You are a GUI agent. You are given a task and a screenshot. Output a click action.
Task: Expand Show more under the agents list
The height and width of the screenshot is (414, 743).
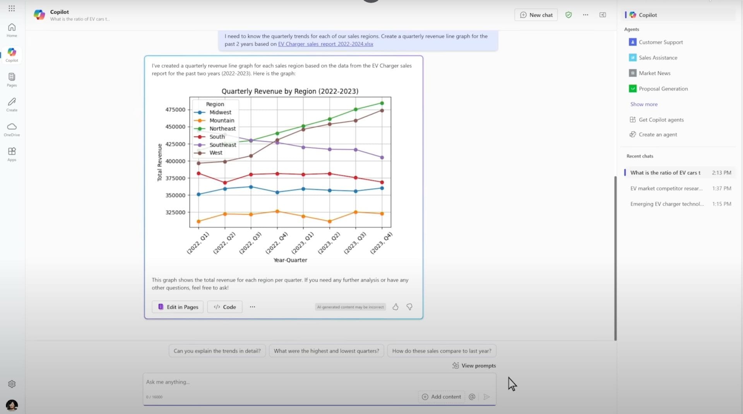pyautogui.click(x=644, y=104)
